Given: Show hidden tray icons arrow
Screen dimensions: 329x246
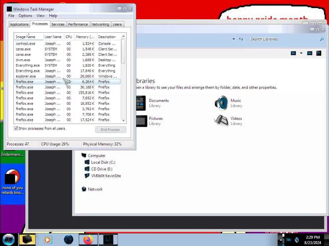Looking at the screenshot, I should click(281, 240).
